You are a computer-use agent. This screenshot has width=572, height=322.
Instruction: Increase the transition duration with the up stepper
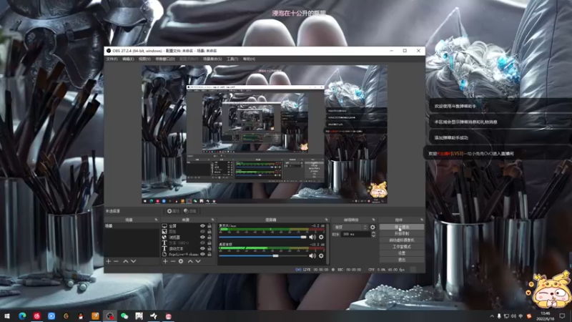[373, 233]
